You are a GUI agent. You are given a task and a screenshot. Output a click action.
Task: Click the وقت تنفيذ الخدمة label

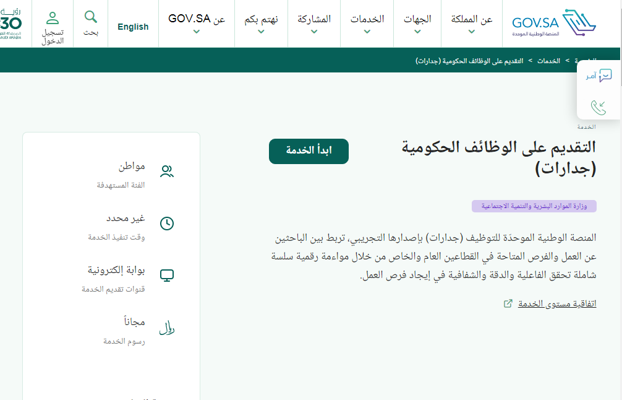click(116, 237)
